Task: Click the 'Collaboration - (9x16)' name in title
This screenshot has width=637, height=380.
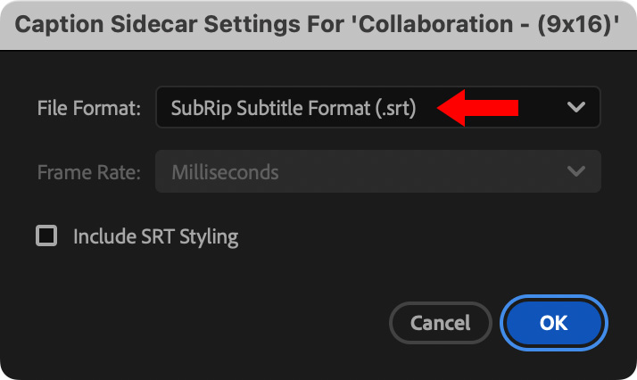Action: [x=499, y=24]
